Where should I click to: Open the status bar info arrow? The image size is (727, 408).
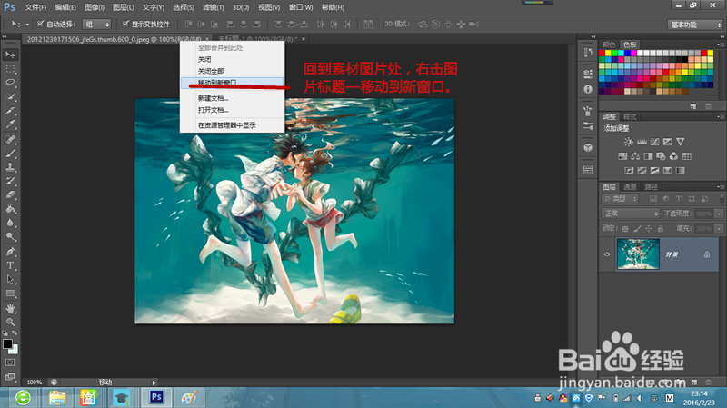[x=154, y=383]
